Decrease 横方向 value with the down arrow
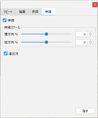Viewport: 98px width, 118px height. [90, 35]
